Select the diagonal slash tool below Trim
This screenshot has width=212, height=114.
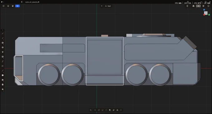coord(2,71)
